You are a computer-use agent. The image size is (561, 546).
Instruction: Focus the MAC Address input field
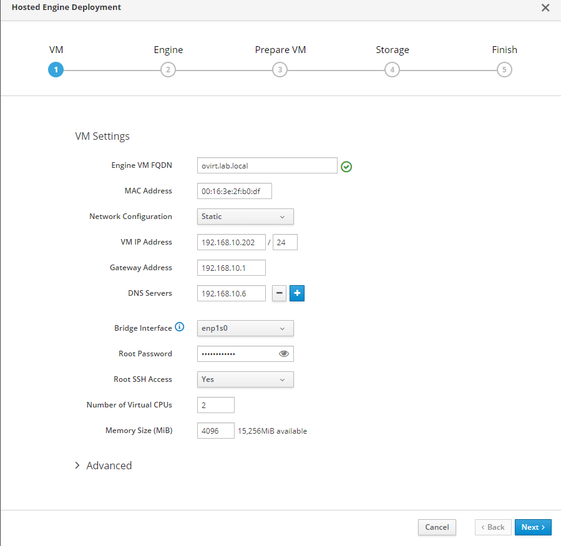pos(234,191)
